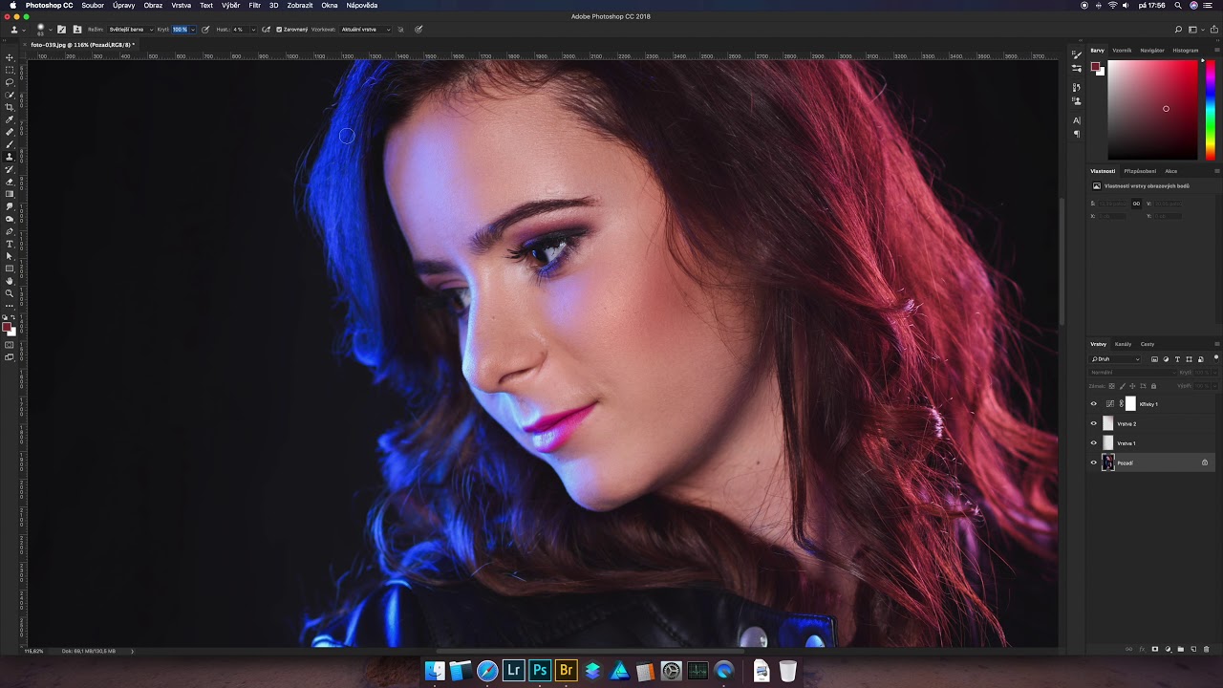Select the Horizontal Type tool

click(10, 244)
